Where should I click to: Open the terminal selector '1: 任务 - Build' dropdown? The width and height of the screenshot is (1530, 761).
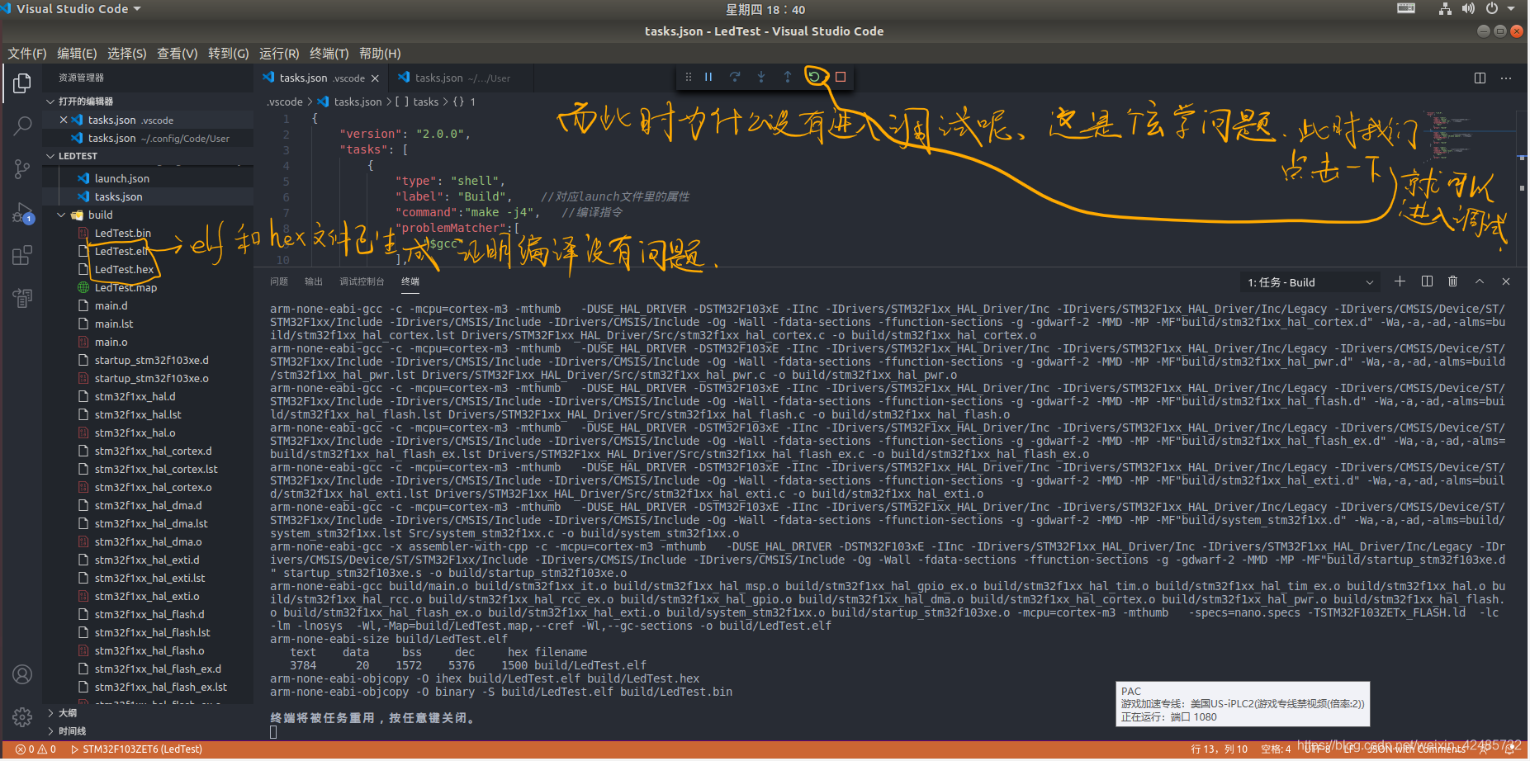[x=1310, y=282]
